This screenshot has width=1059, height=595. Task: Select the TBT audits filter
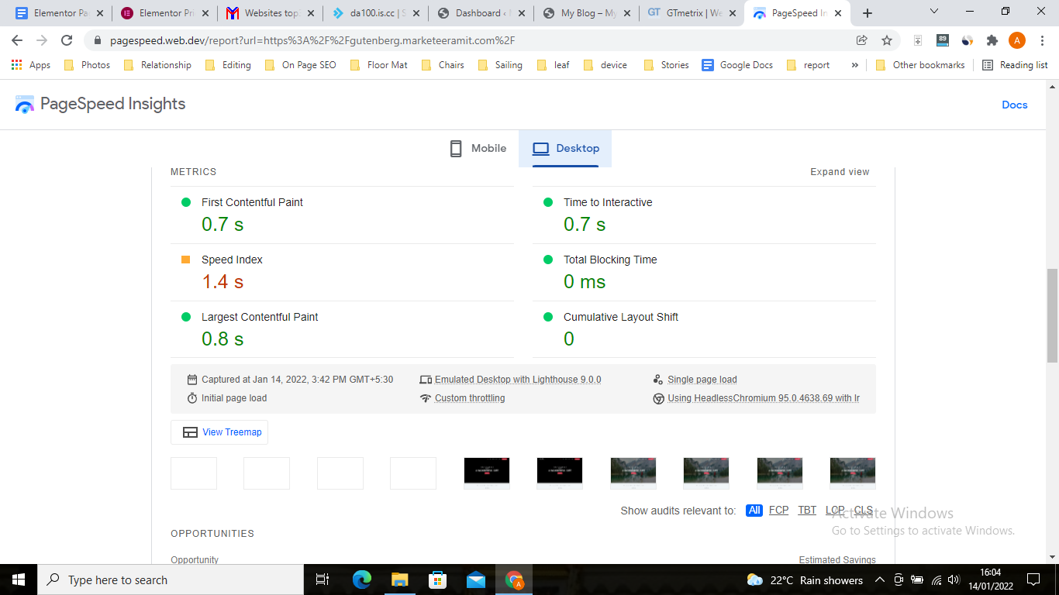coord(807,511)
